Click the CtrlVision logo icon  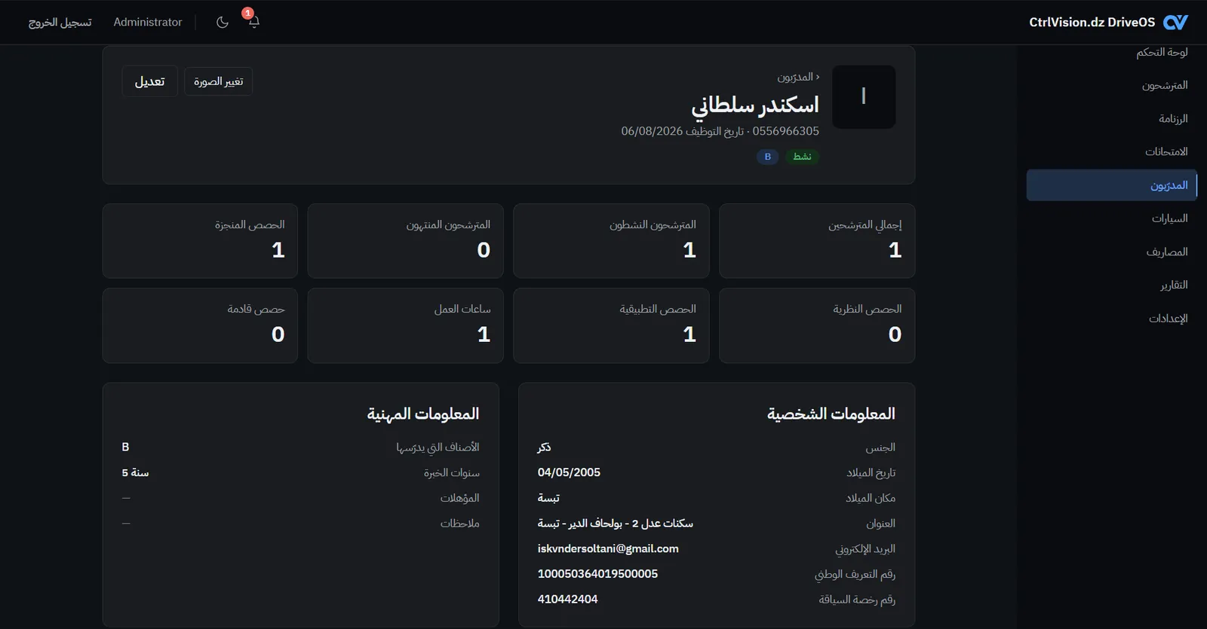pyautogui.click(x=1175, y=22)
